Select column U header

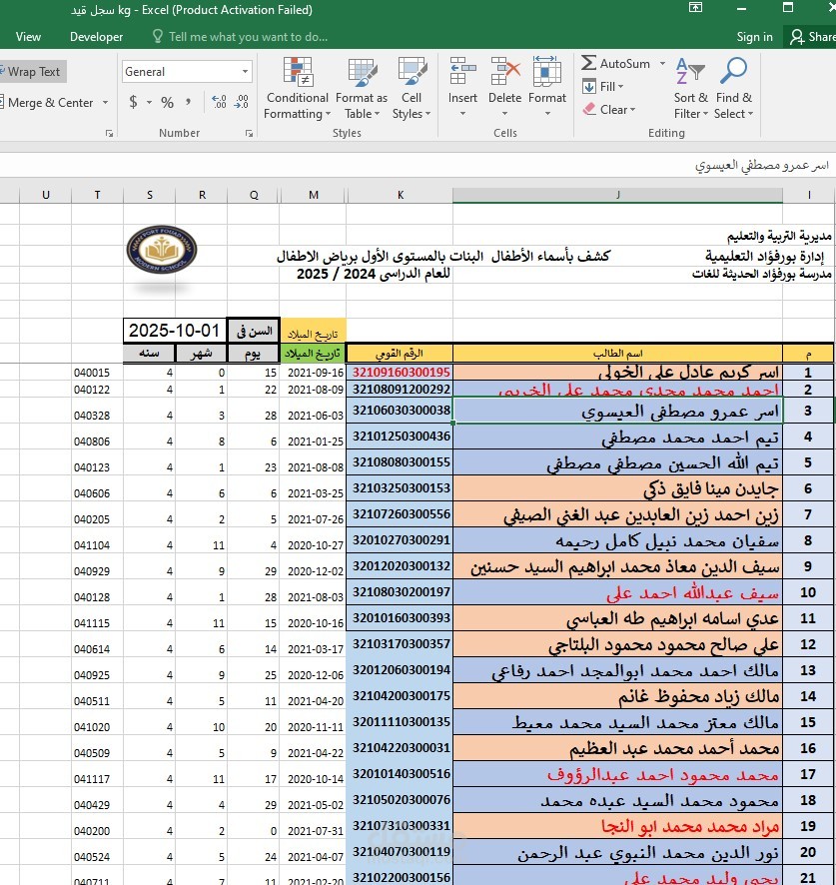[x=46, y=195]
